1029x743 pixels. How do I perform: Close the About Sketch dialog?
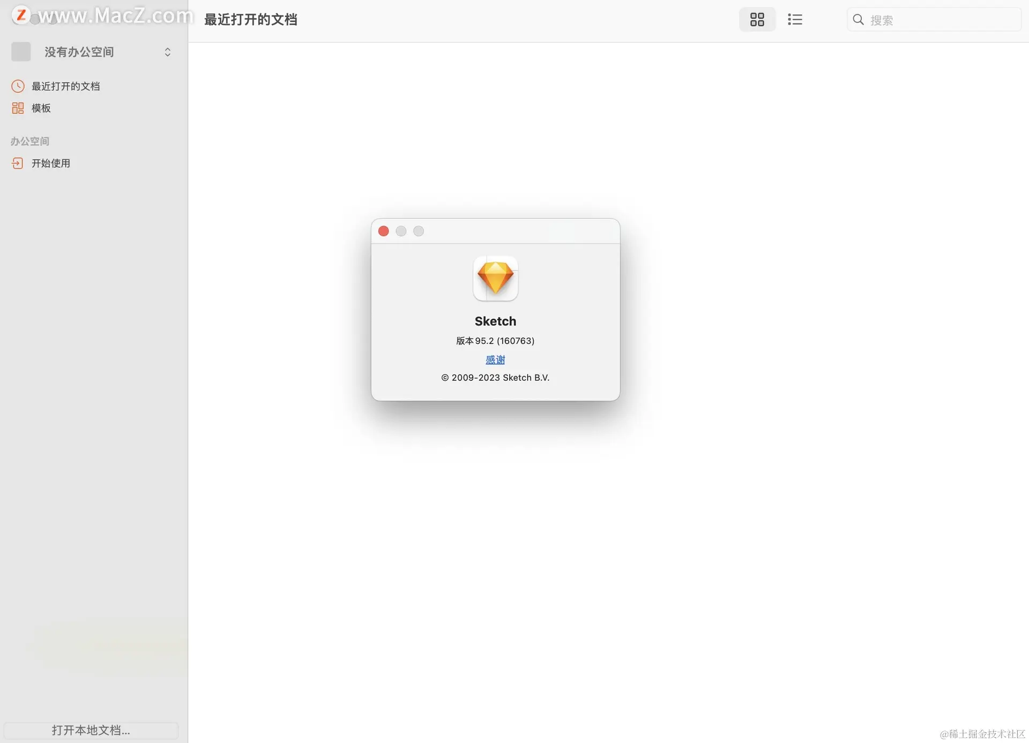(x=383, y=231)
